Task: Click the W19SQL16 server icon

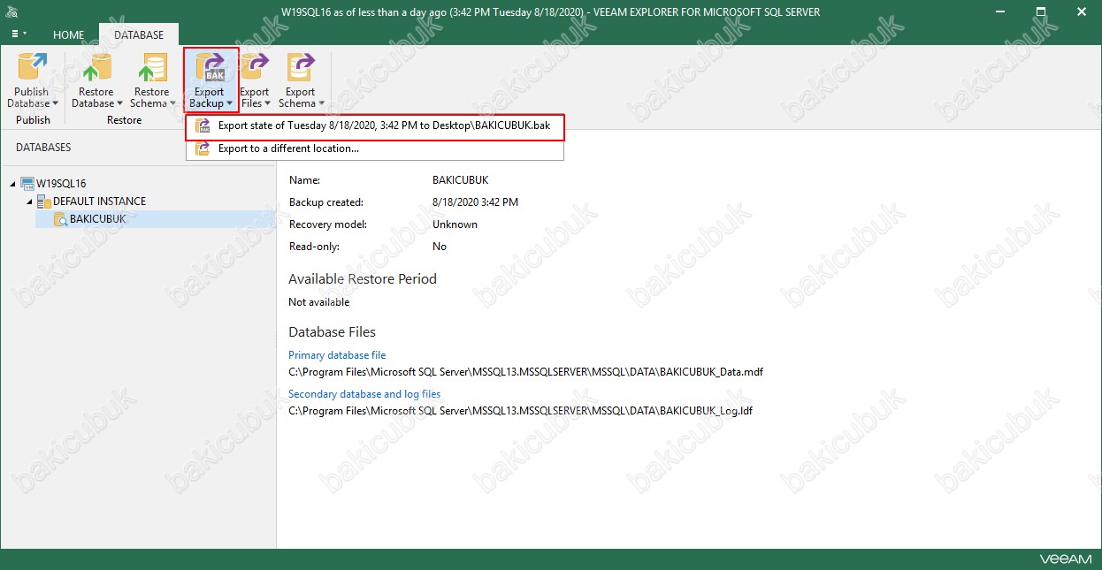Action: click(x=27, y=184)
